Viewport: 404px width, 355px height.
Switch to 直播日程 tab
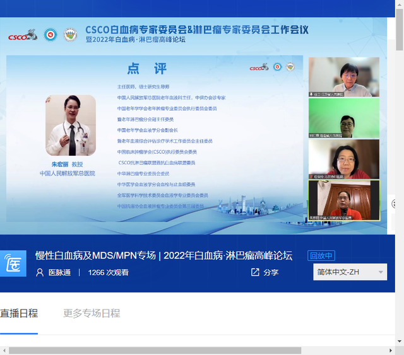pos(19,313)
